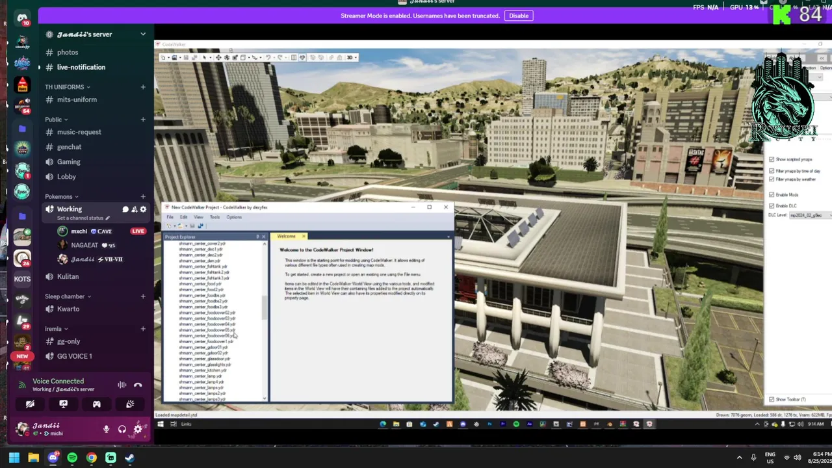
Task: Toggle noise suppression waveform icon
Action: click(122, 385)
